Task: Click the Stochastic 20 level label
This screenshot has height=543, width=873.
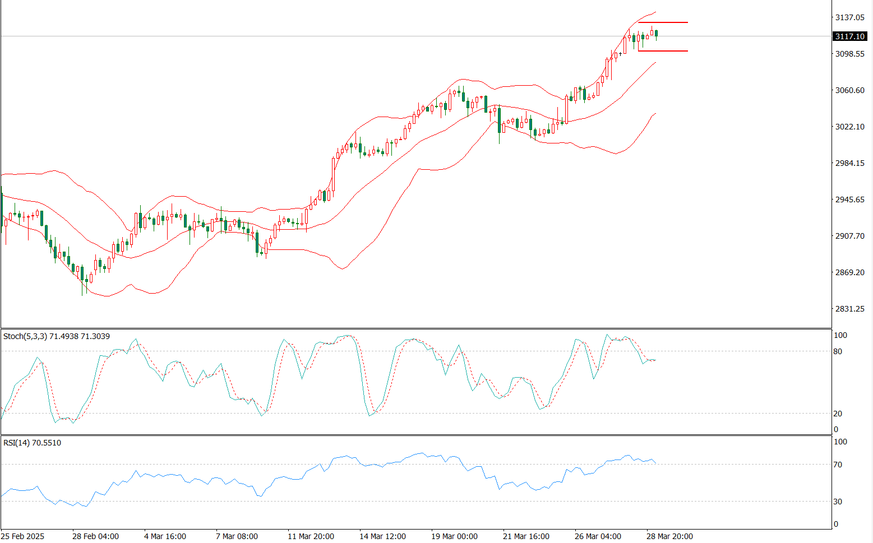Action: (838, 414)
